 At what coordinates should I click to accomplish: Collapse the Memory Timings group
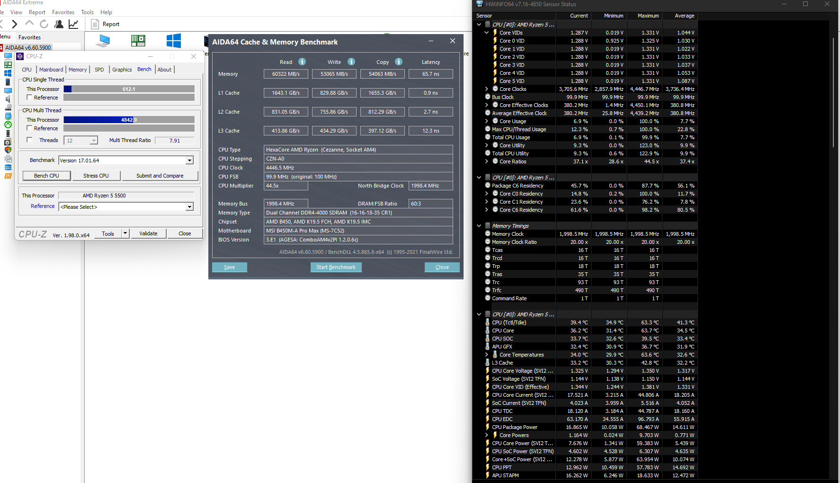479,226
